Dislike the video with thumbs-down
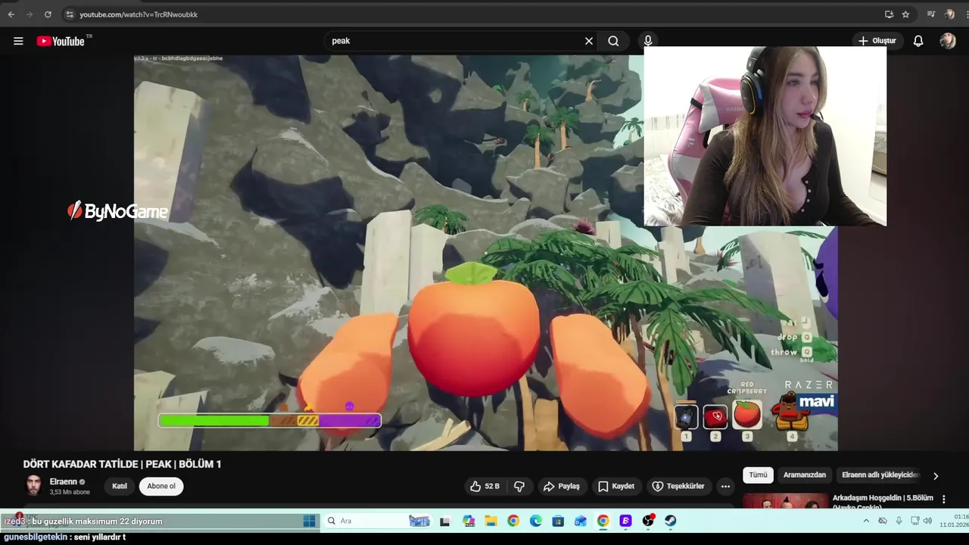The image size is (969, 545). 519,486
